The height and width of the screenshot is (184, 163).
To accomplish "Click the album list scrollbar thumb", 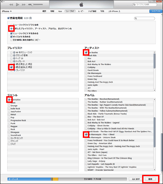I will (155, 132).
